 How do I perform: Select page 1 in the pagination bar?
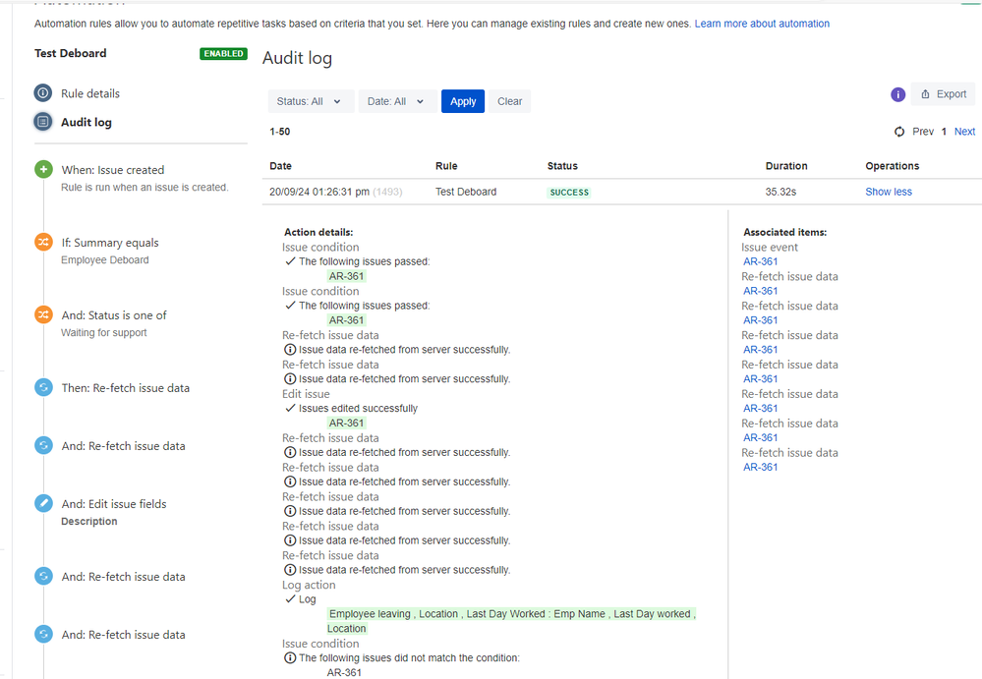point(944,131)
